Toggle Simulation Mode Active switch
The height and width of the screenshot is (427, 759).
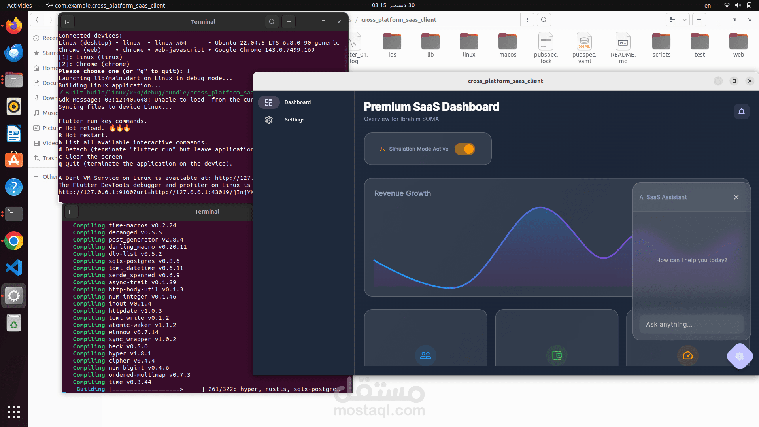tap(464, 149)
